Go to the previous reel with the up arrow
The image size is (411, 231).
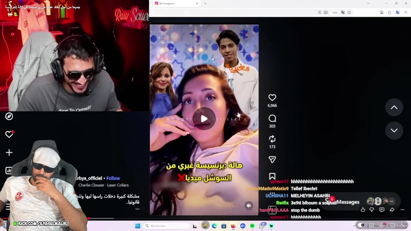(x=394, y=107)
